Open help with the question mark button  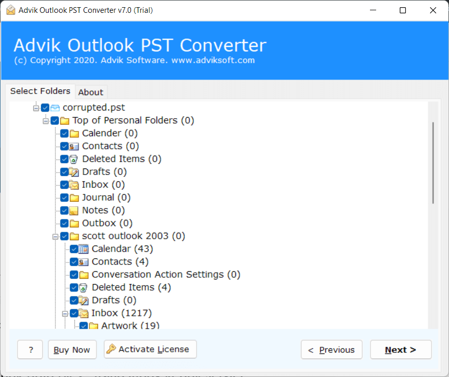[x=30, y=350]
